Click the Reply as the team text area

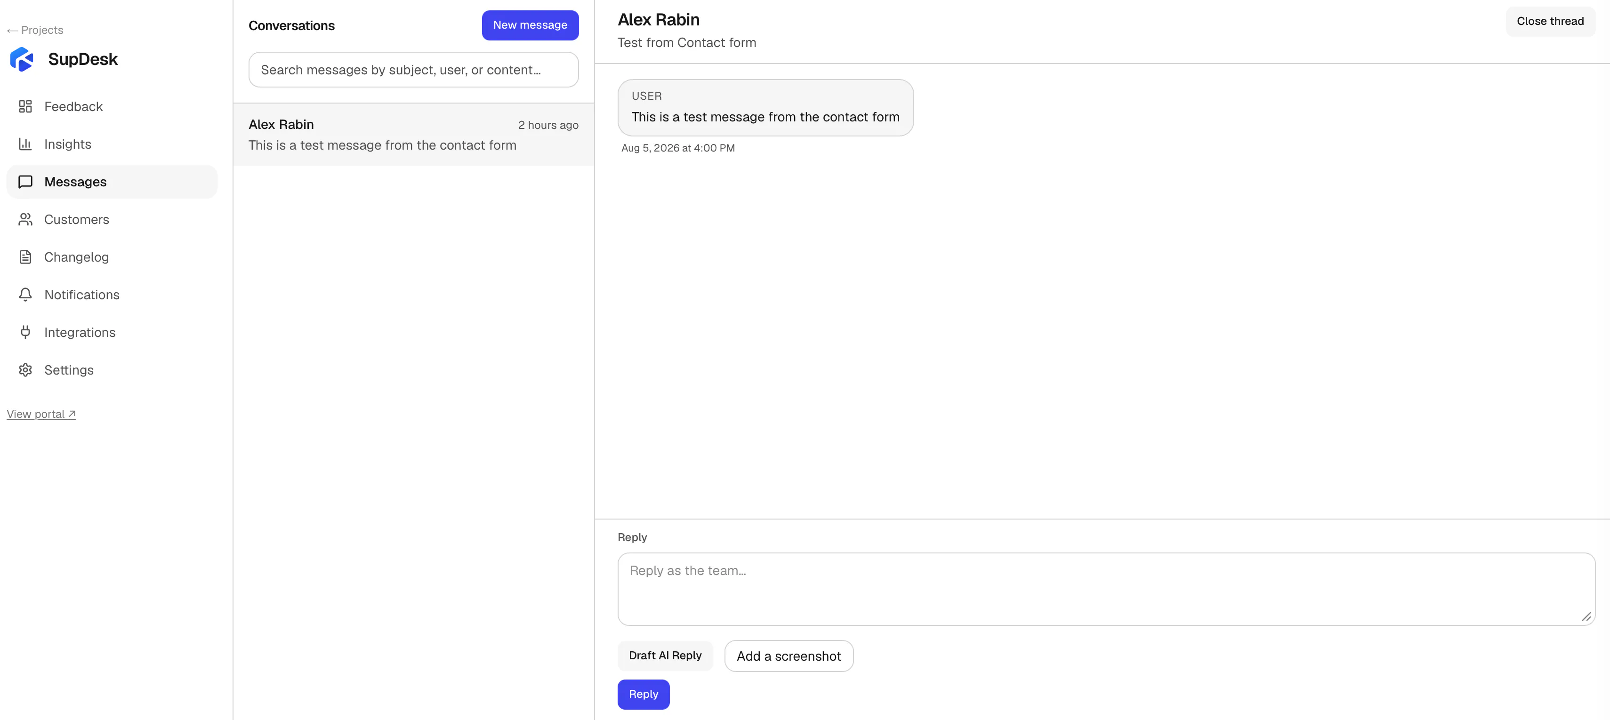[x=1106, y=589]
